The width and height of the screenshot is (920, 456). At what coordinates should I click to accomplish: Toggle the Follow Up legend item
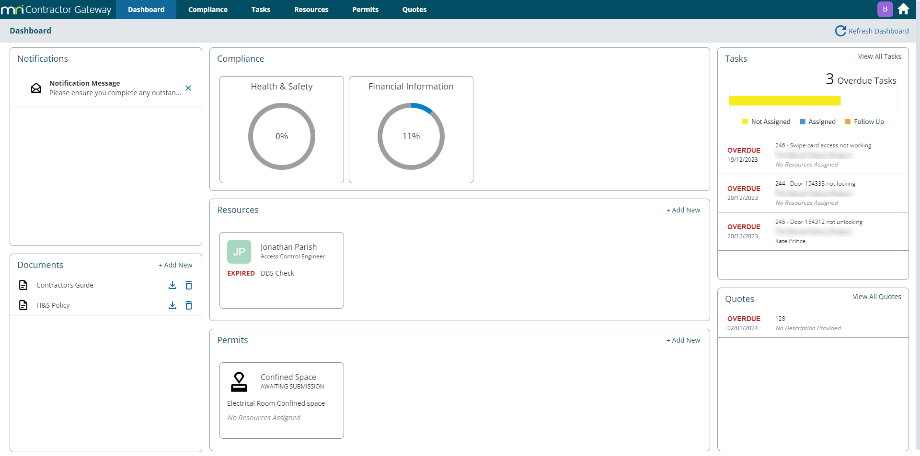864,122
